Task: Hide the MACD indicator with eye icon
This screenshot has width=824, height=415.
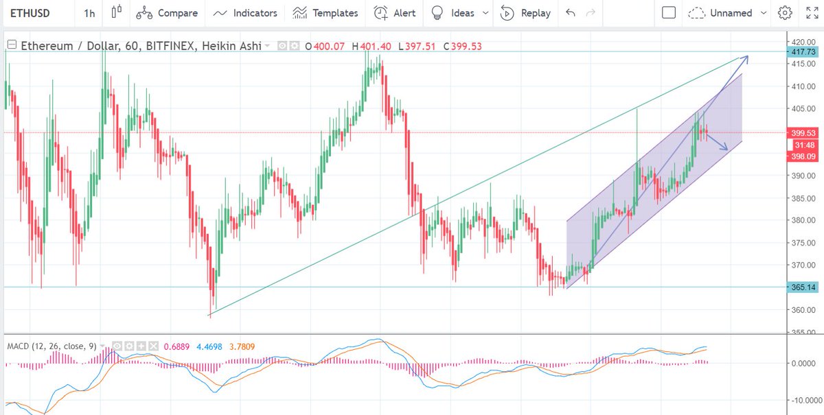Action: coord(118,346)
